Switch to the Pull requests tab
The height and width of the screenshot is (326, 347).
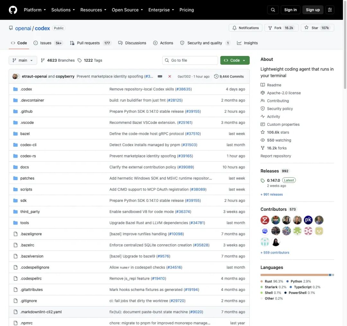[91, 43]
